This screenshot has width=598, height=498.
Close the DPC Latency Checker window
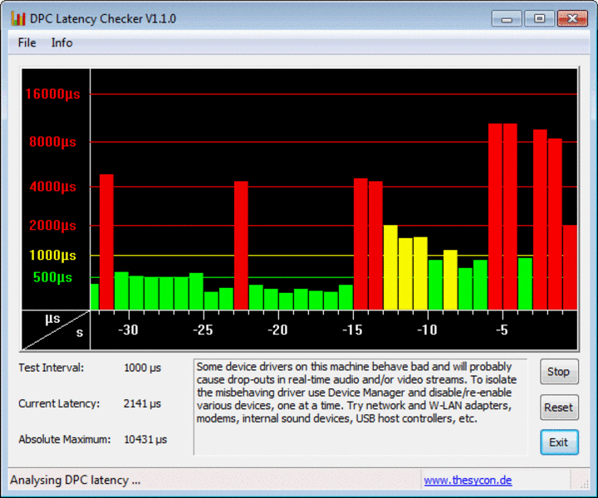pyautogui.click(x=572, y=18)
